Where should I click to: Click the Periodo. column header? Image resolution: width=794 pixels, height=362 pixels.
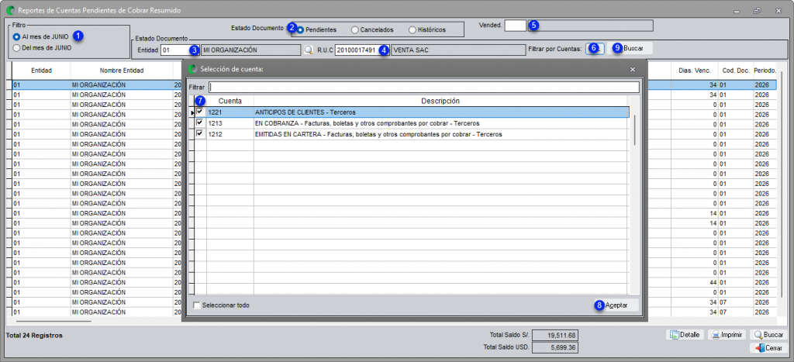pyautogui.click(x=765, y=71)
